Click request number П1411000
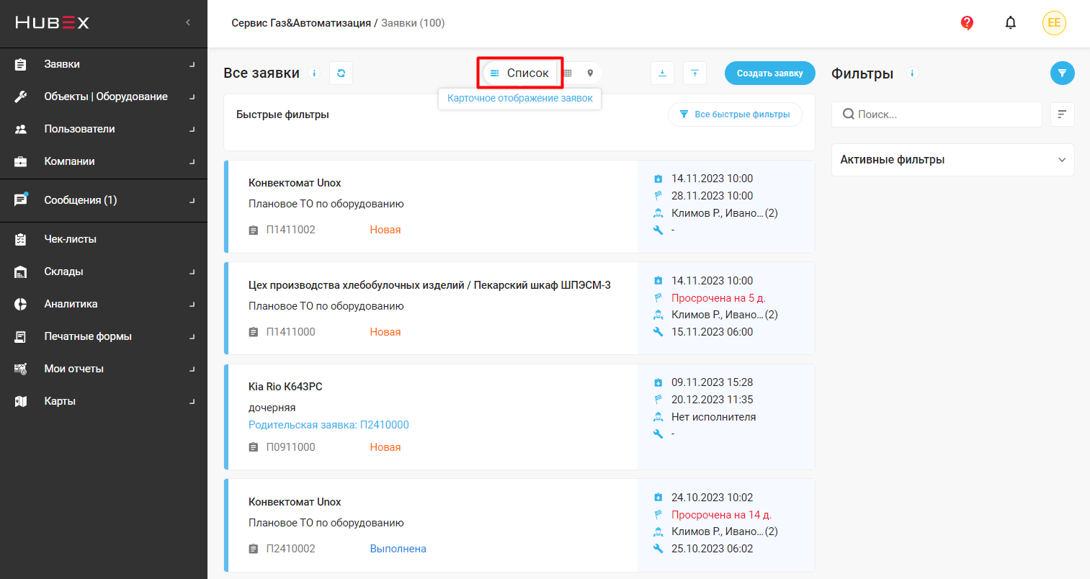The height and width of the screenshot is (579, 1090). [290, 332]
